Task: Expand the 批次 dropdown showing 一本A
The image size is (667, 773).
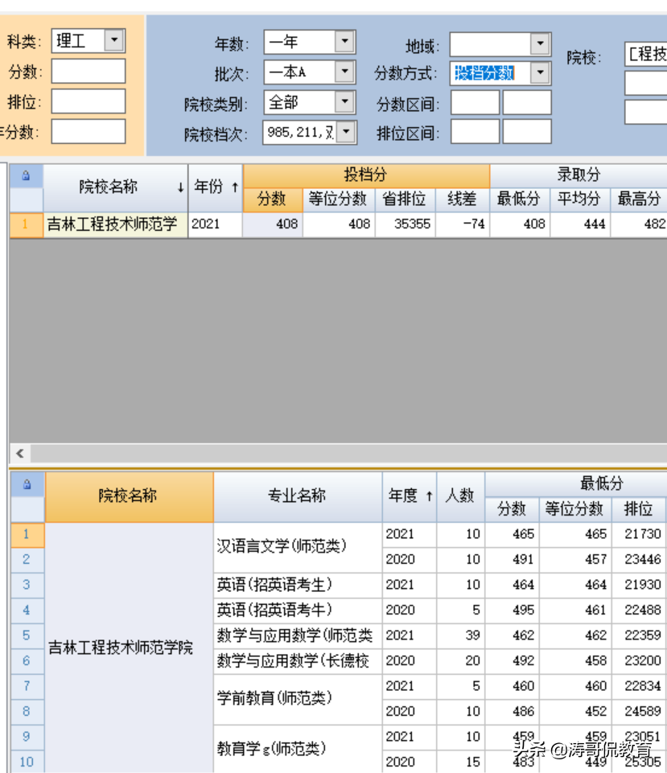Action: pyautogui.click(x=344, y=71)
